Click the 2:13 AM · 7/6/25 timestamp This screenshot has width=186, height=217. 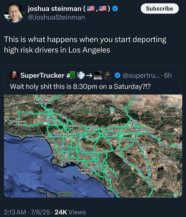coord(27,212)
